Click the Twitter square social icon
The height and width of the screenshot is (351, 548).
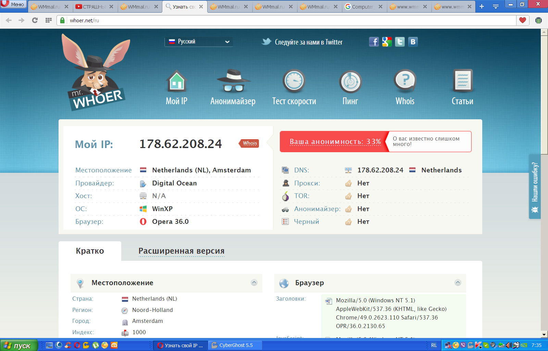pos(400,42)
